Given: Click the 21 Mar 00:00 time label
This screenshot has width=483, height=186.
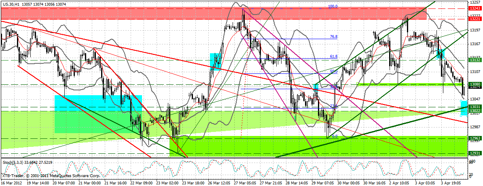Looking at the screenshot, I should coord(90,183).
